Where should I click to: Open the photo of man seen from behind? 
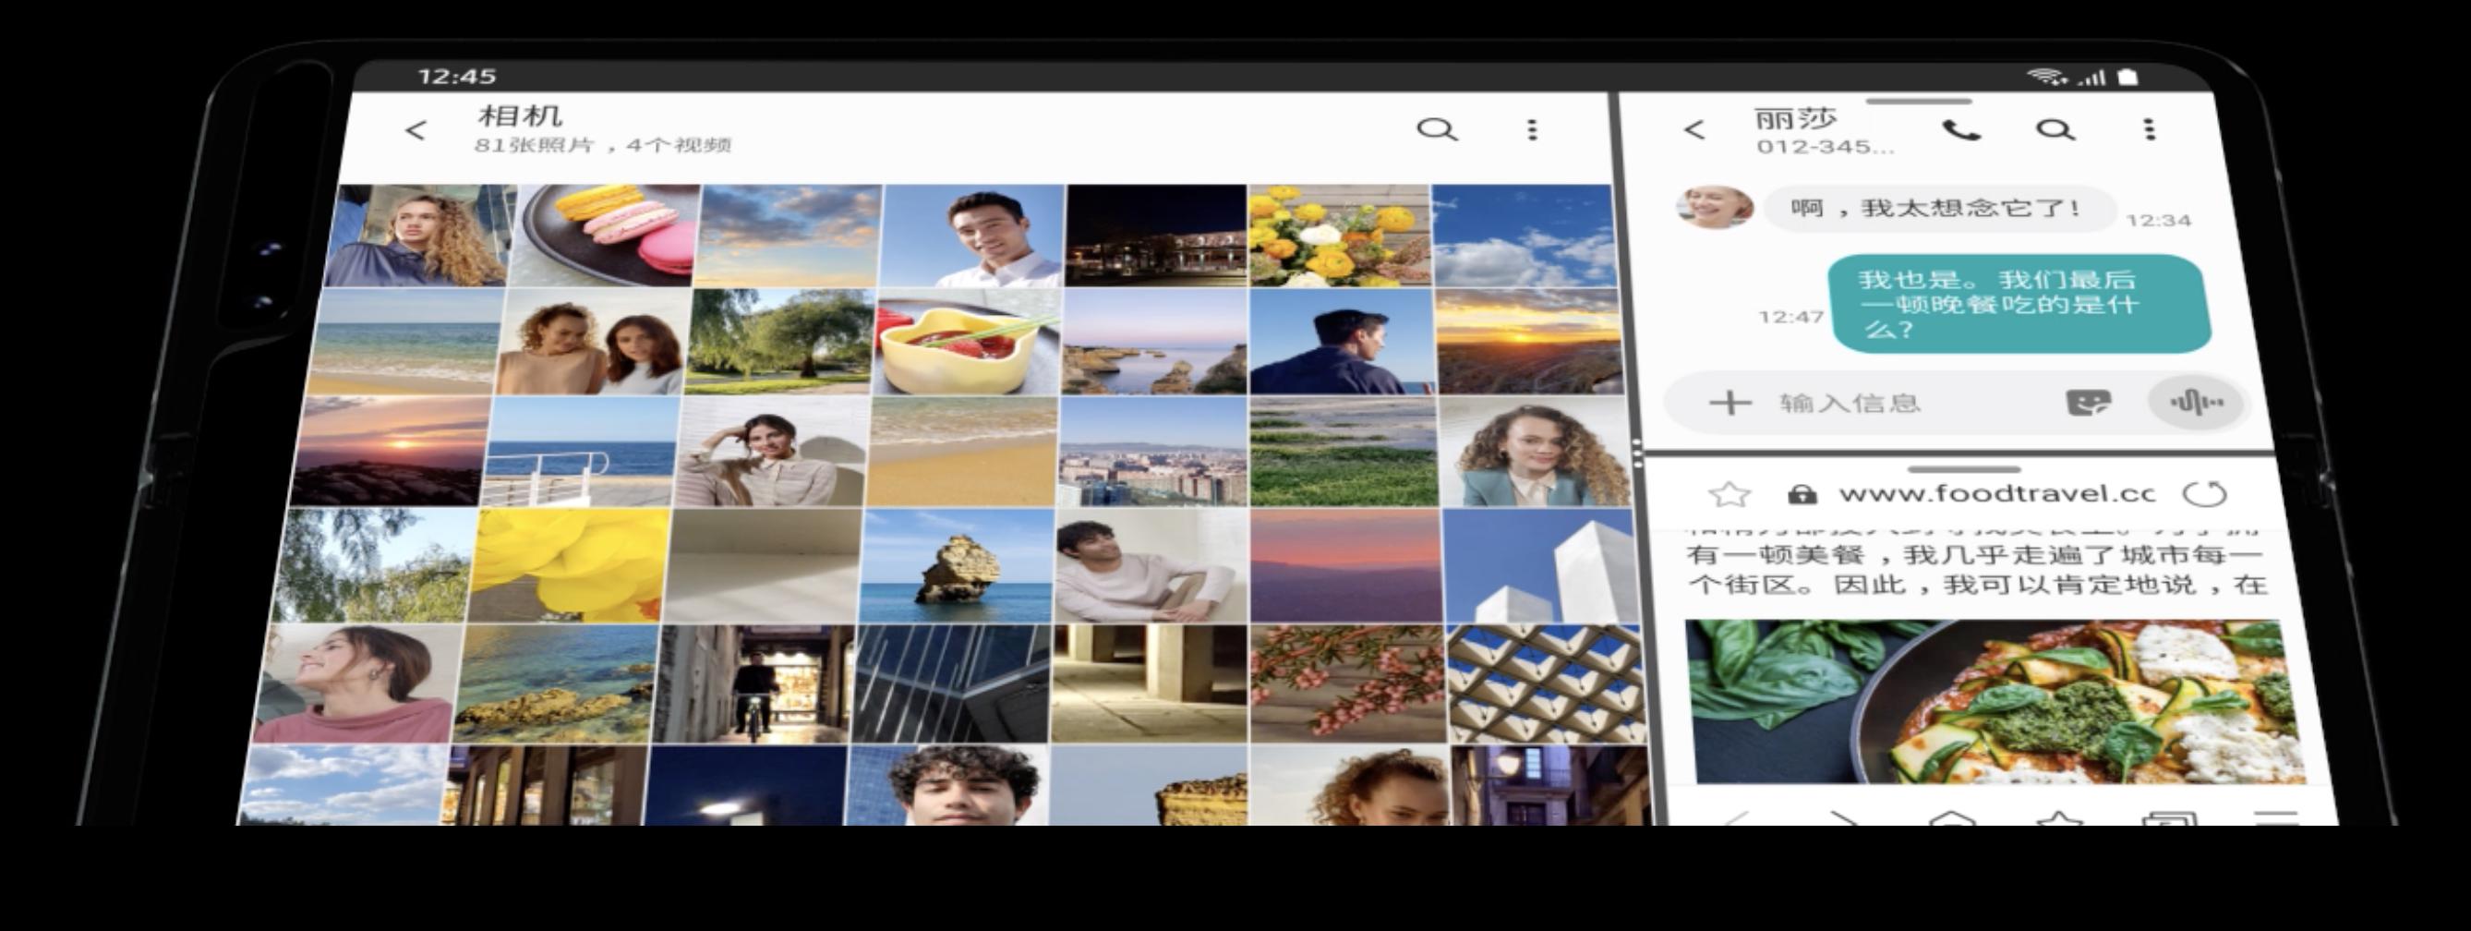[1341, 342]
